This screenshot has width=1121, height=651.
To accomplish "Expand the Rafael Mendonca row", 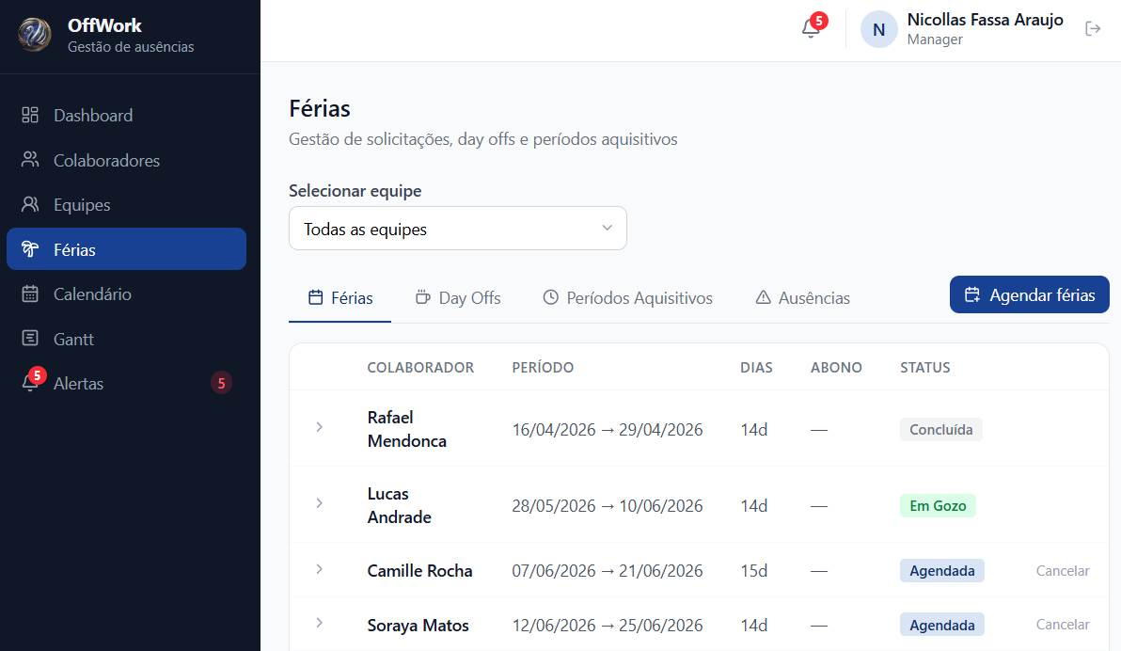I will tap(319, 427).
